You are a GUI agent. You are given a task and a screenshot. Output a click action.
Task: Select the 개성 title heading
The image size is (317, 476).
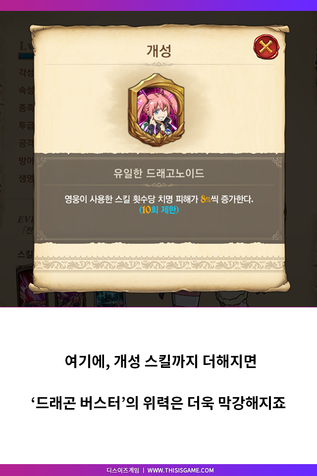[159, 51]
